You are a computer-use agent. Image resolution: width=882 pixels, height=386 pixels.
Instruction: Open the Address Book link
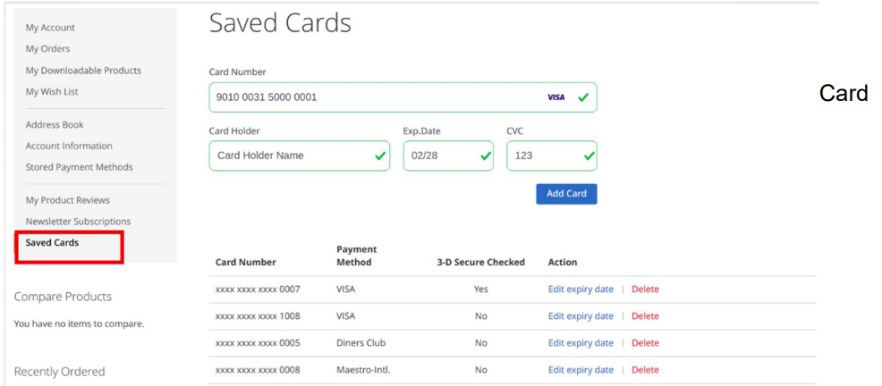[x=55, y=125]
